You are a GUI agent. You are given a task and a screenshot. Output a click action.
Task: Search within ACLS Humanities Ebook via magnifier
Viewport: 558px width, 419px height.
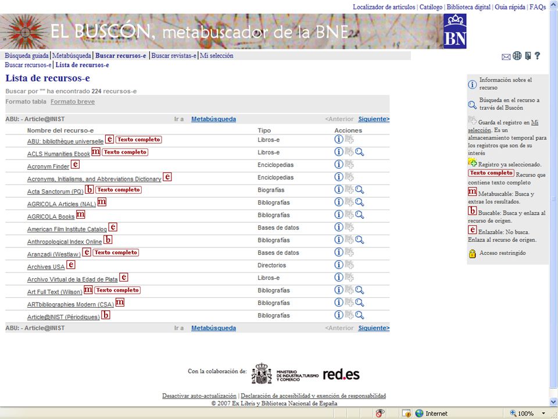[359, 152]
